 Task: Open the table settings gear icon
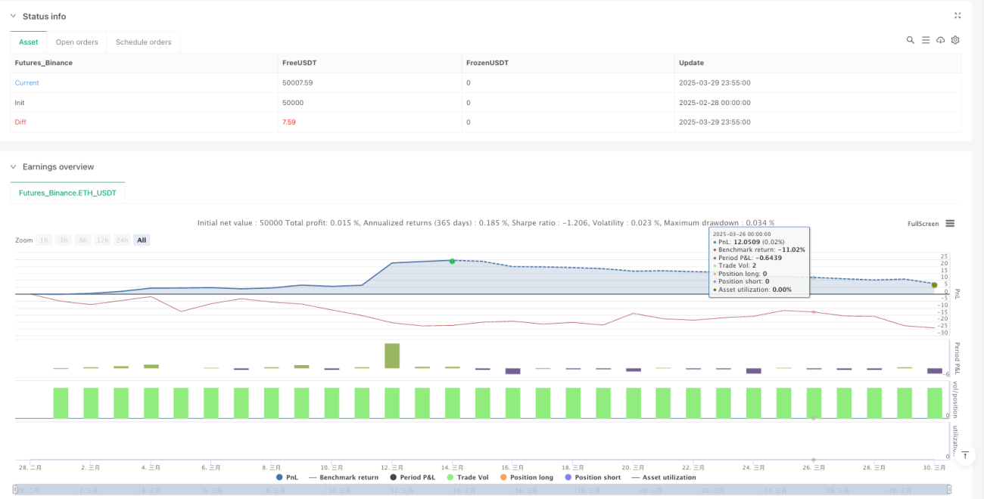tap(955, 40)
